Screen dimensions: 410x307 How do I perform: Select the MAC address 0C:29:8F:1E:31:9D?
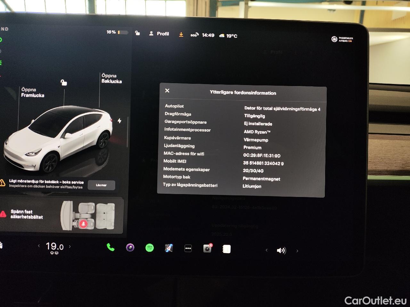(x=262, y=155)
